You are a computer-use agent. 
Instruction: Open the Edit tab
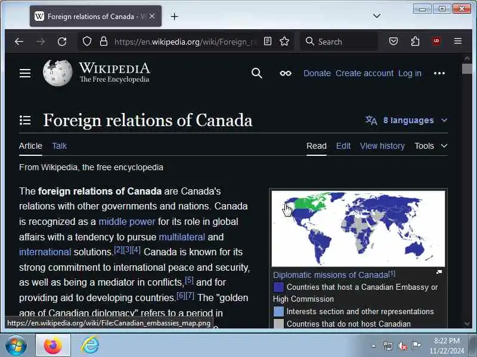(x=343, y=146)
